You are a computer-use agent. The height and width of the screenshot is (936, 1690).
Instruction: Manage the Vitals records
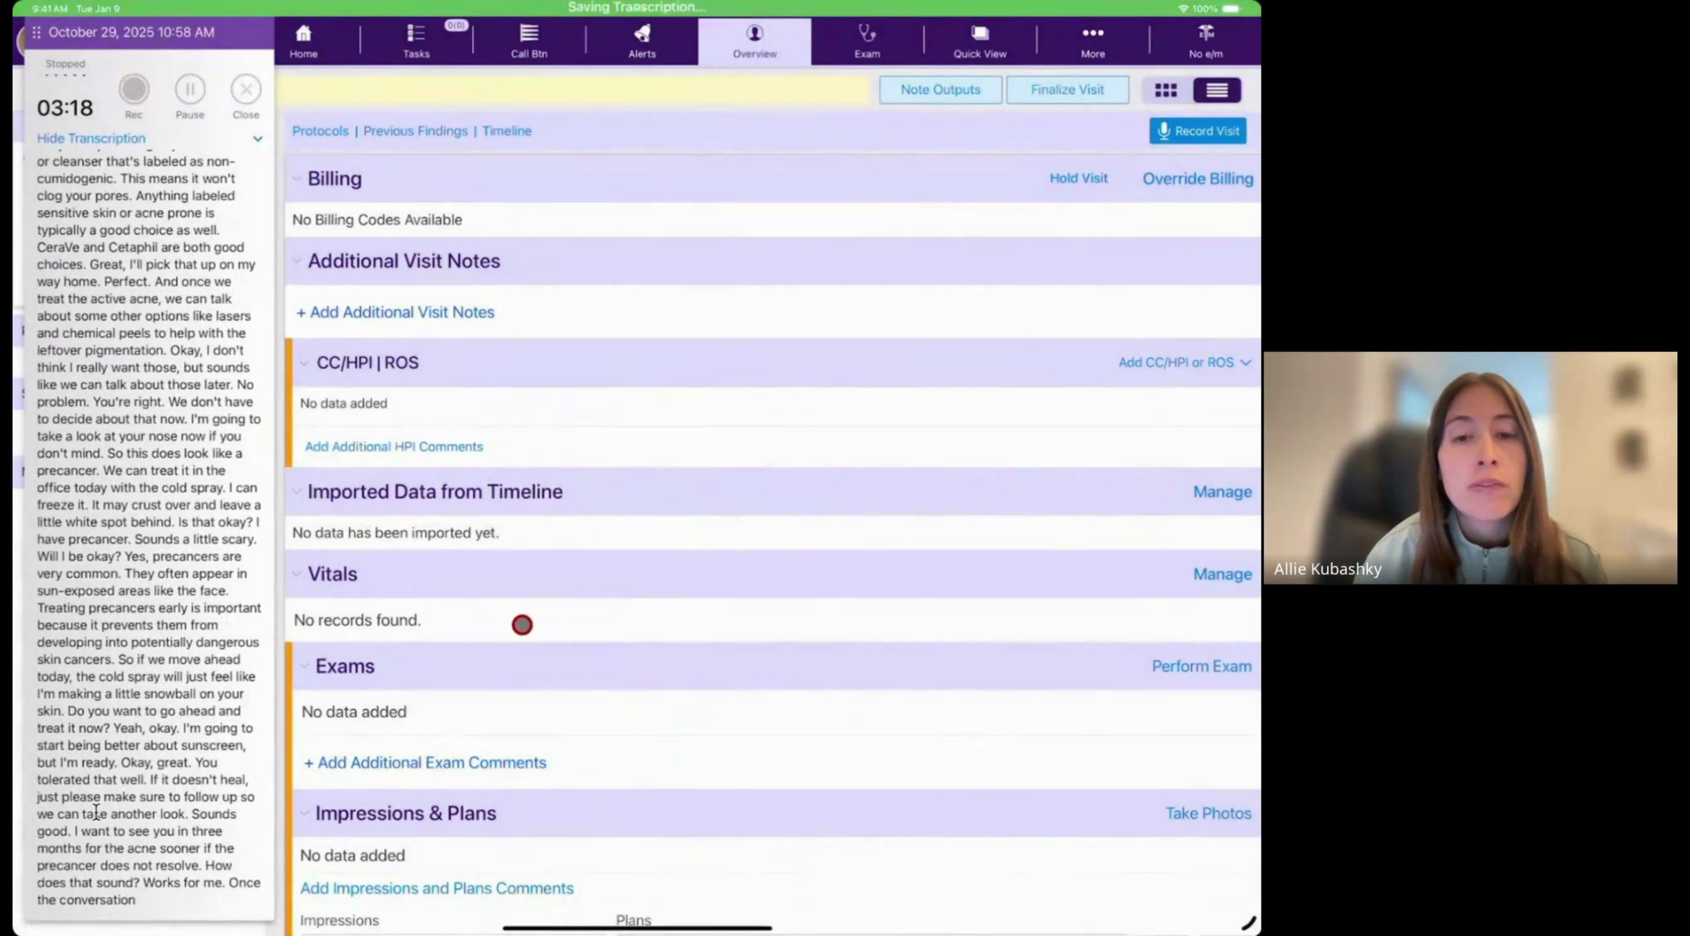click(x=1222, y=574)
